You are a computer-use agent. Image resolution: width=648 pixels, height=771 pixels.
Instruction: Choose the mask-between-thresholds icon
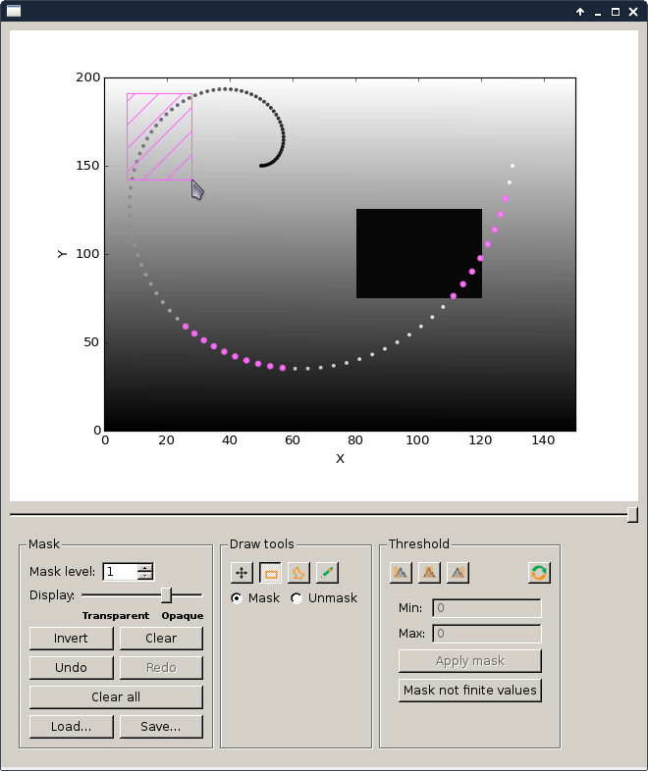pyautogui.click(x=429, y=572)
